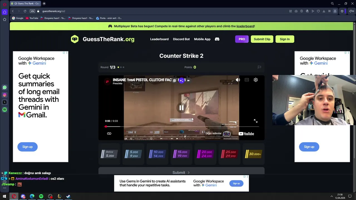Screen dimensions: 356x200
Task: Open the downloads icon in the toolbar
Action: (324, 11)
